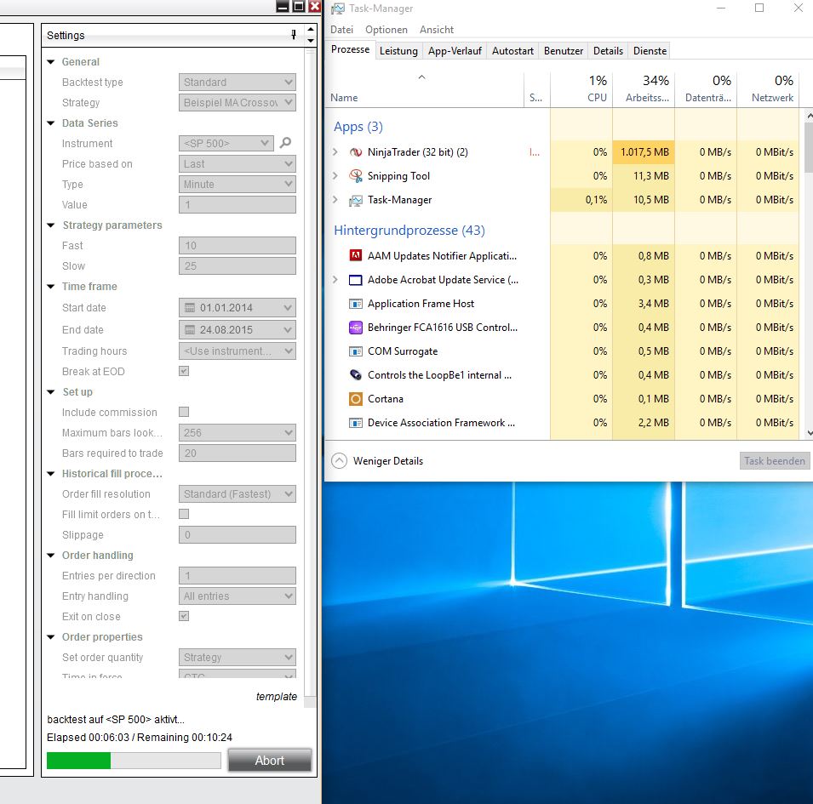Image resolution: width=813 pixels, height=804 pixels.
Task: Switch to the Autostart tab
Action: [512, 51]
